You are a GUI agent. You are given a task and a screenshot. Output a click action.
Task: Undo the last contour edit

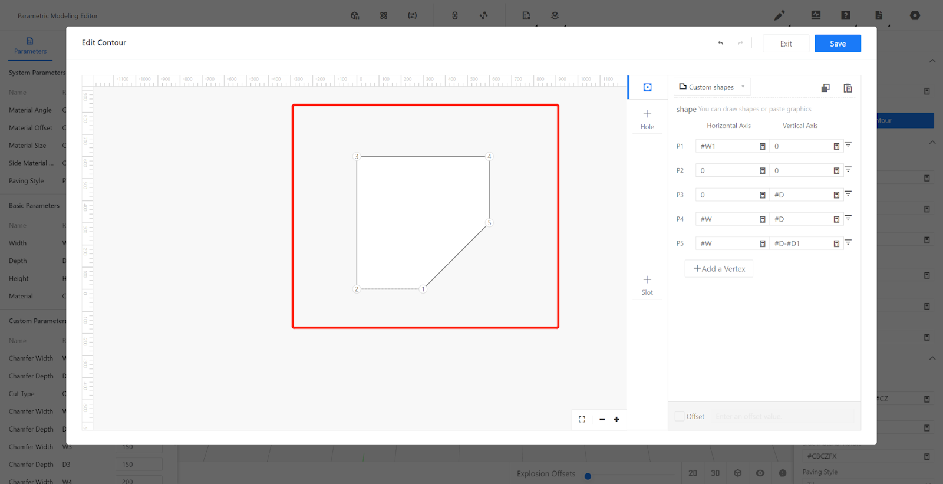(x=720, y=43)
